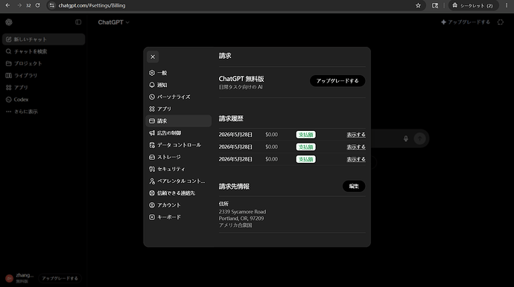The height and width of the screenshot is (287, 514).
Task: Start 新しいチャット from the sidebar
Action: 44,39
